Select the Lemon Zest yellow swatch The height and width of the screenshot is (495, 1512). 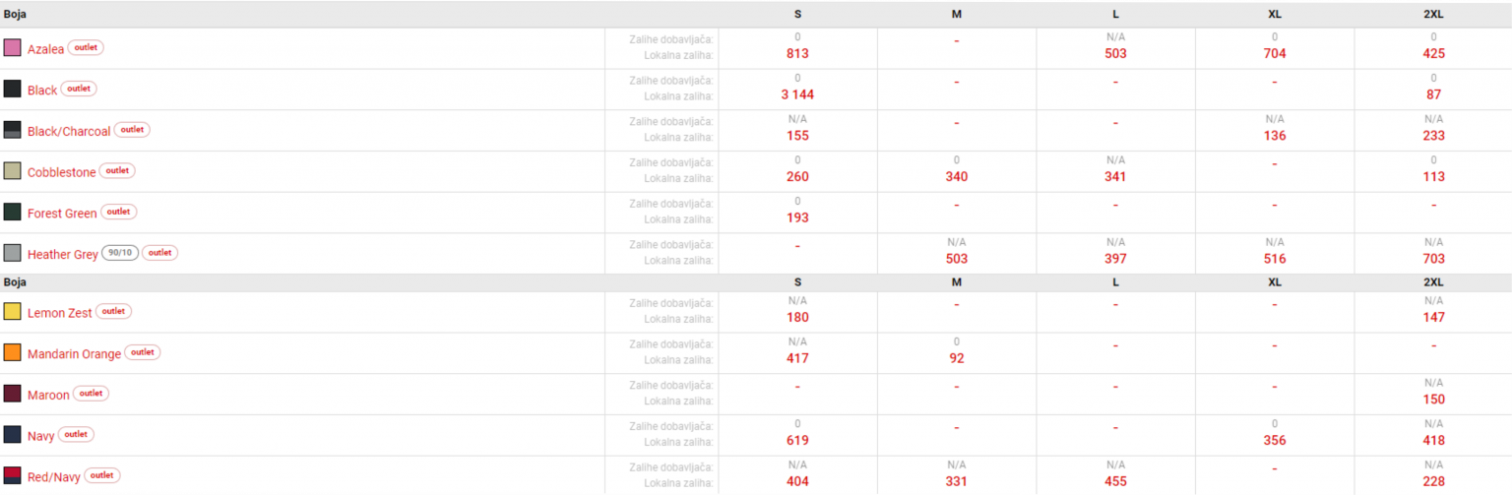(x=12, y=312)
